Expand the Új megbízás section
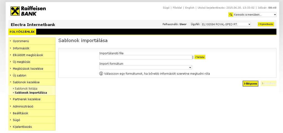This screenshot has height=133, width=283. (x=32, y=62)
